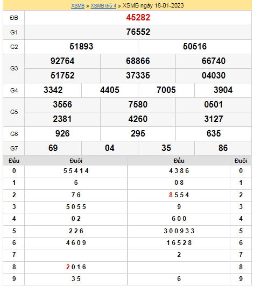Click G4 number 3904
The image size is (254, 287).
click(223, 90)
